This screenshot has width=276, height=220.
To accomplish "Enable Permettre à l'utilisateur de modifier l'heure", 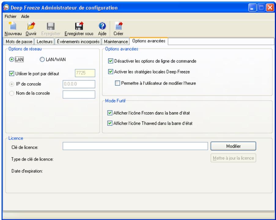I will 117,83.
